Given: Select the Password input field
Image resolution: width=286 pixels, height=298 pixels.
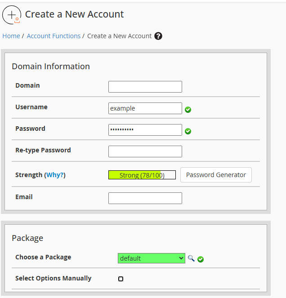Looking at the screenshot, I should pos(145,130).
